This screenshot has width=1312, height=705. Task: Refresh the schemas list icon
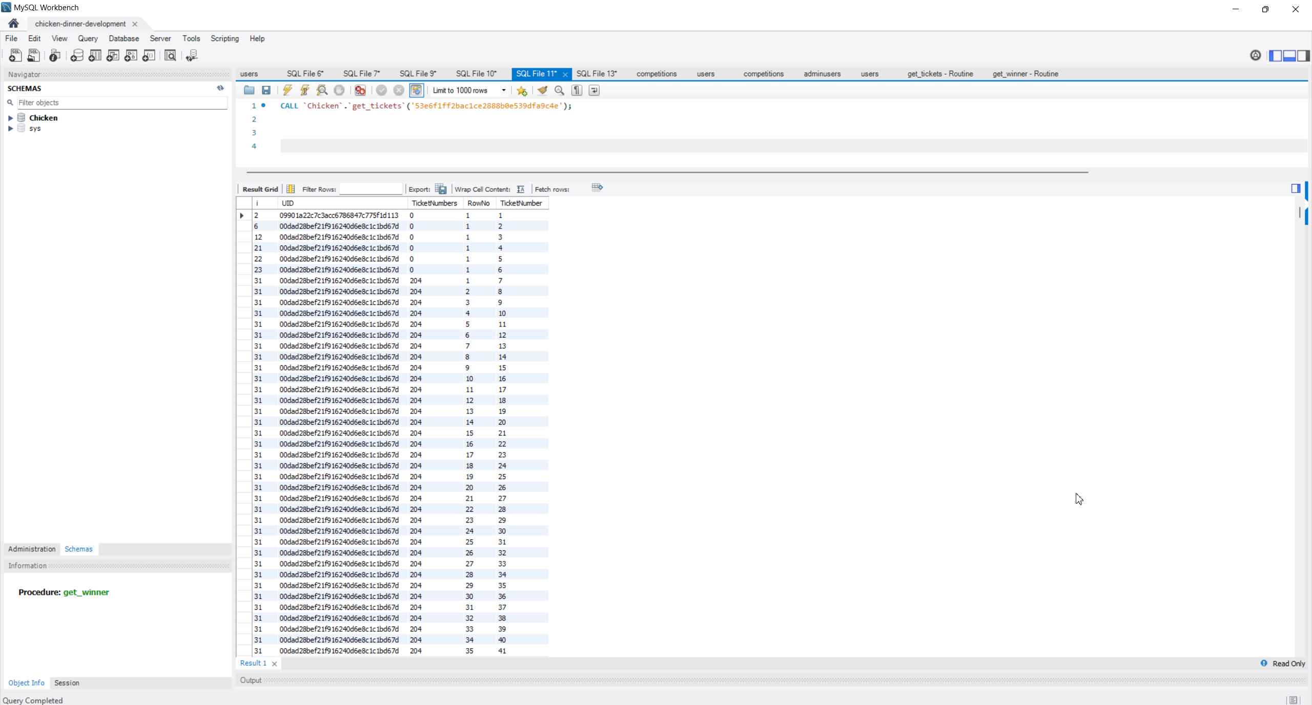(x=220, y=88)
